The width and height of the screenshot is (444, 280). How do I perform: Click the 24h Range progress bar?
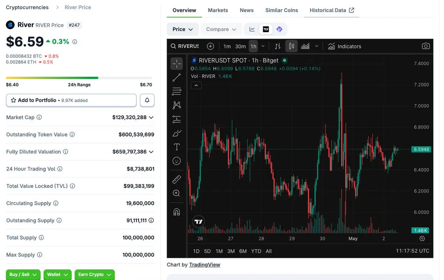[x=79, y=78]
